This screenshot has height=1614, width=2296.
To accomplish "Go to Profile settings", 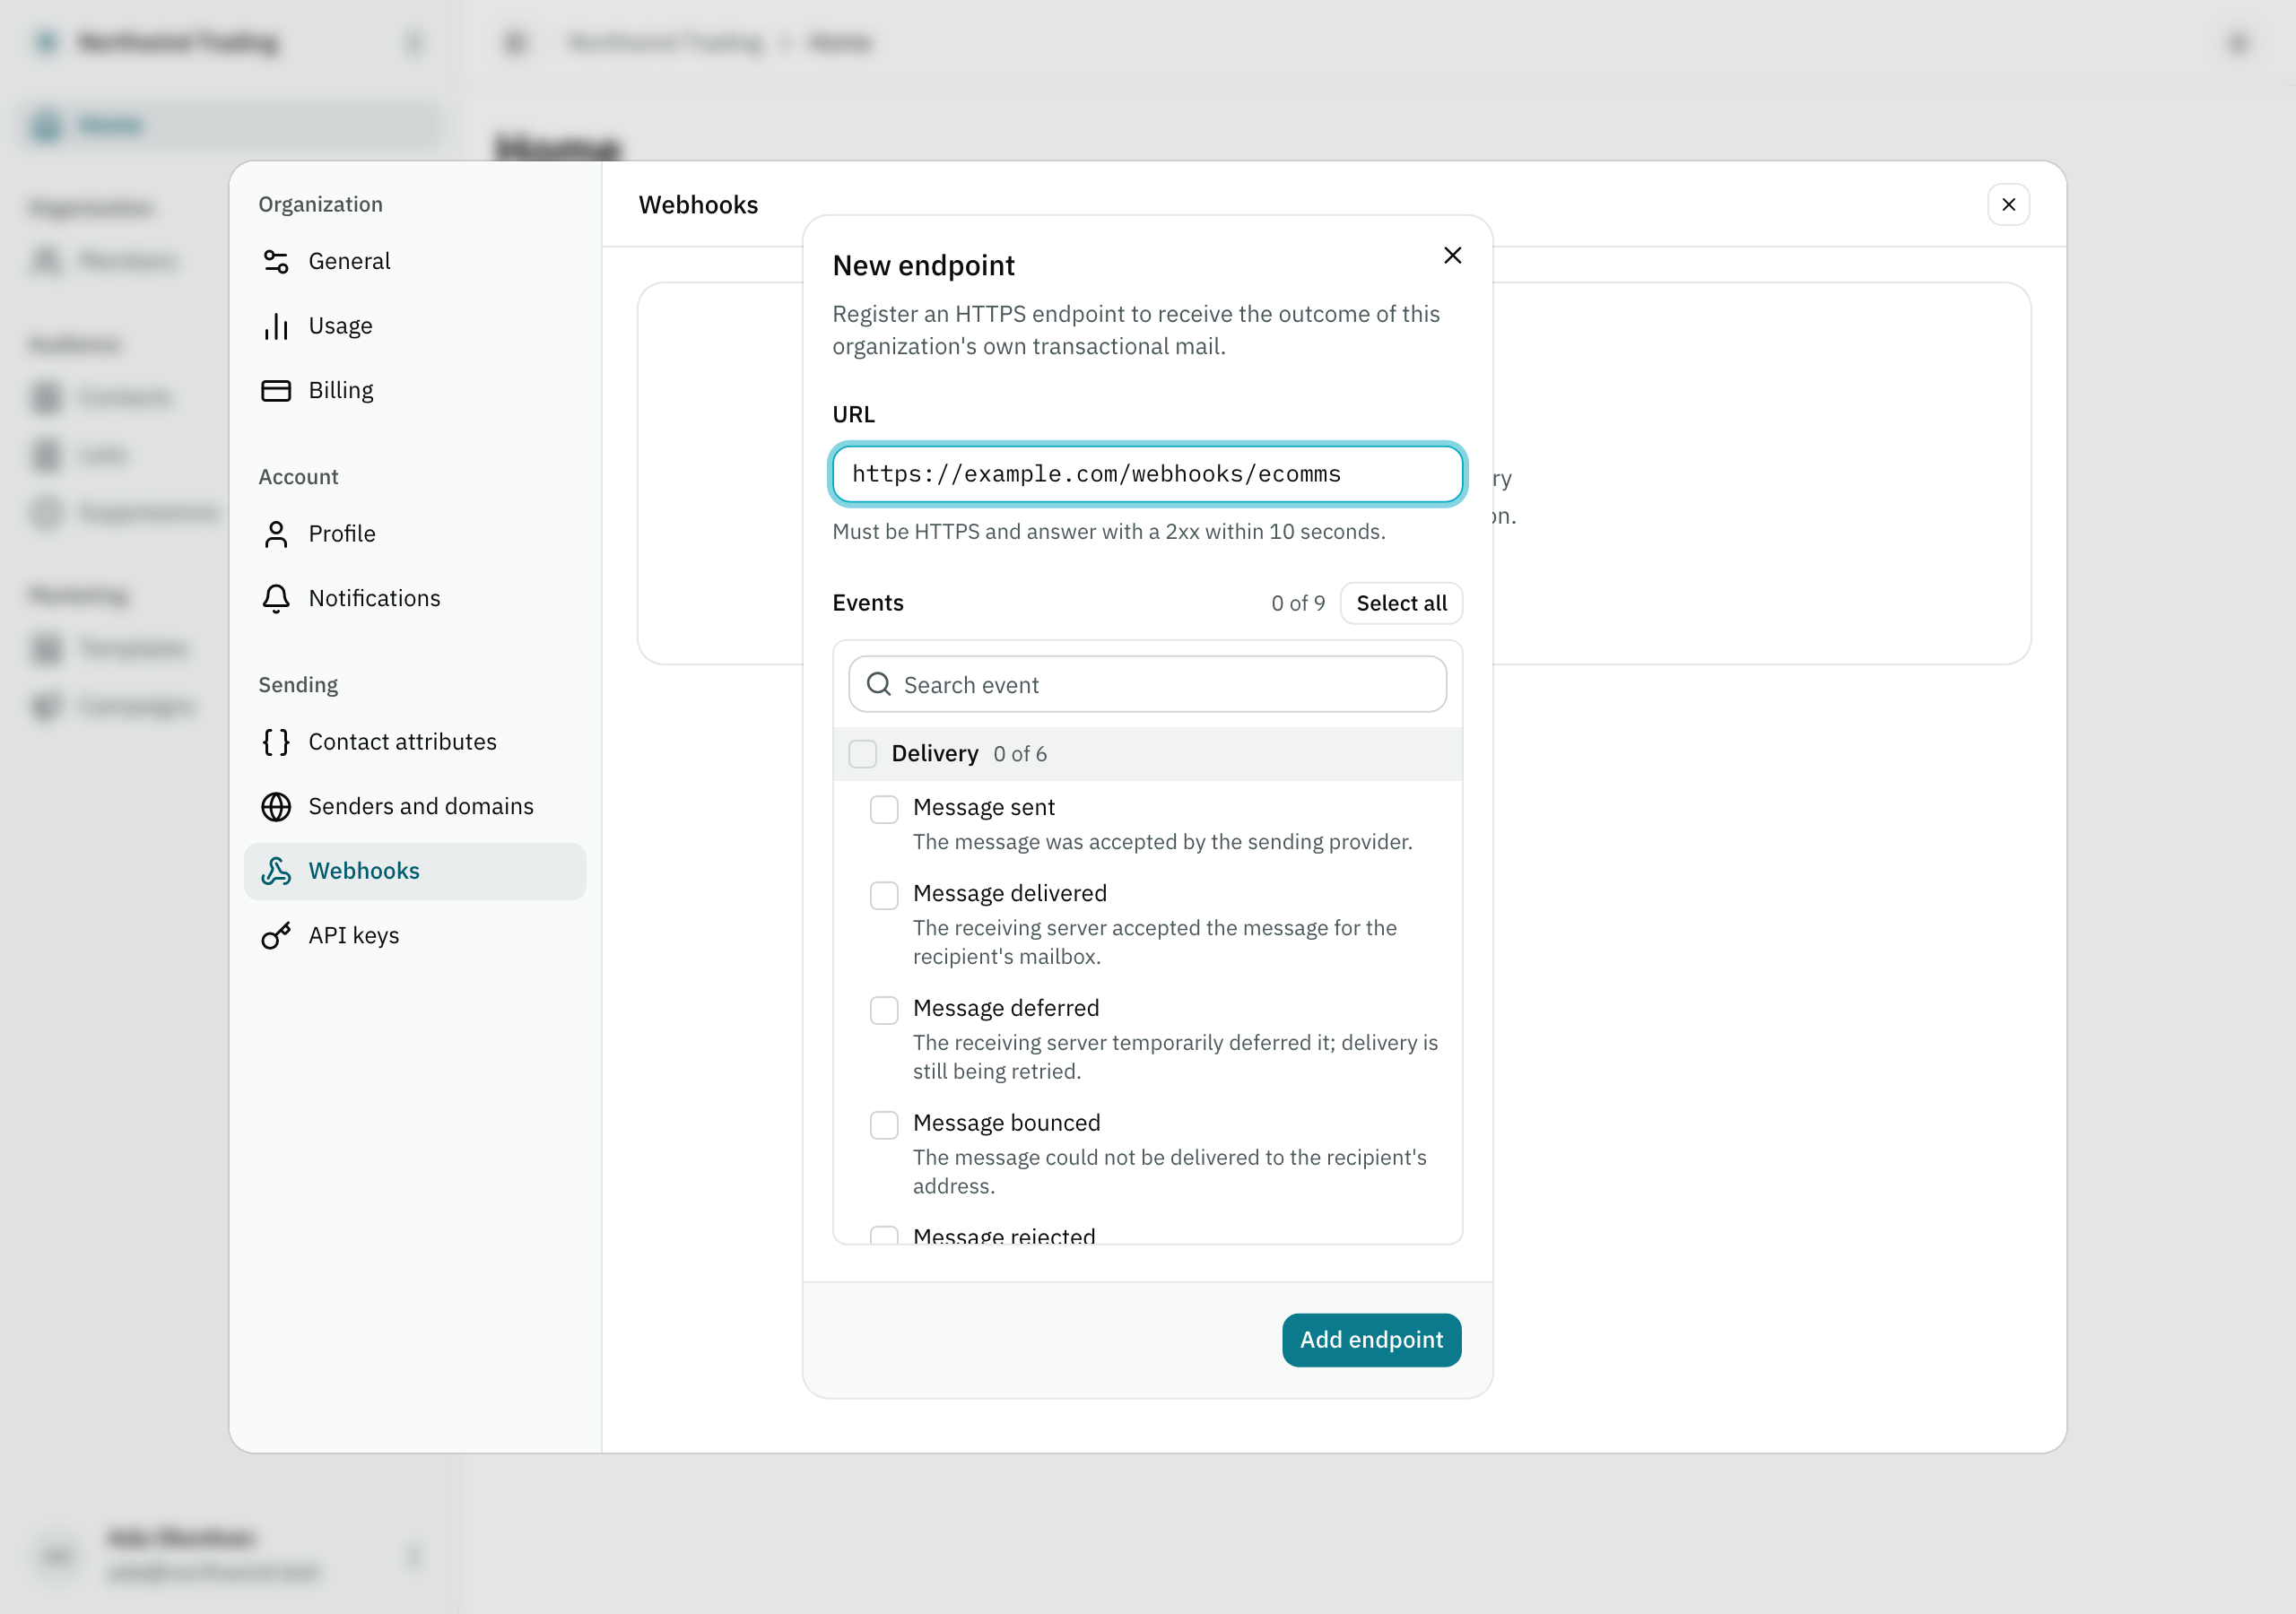I will [x=414, y=534].
